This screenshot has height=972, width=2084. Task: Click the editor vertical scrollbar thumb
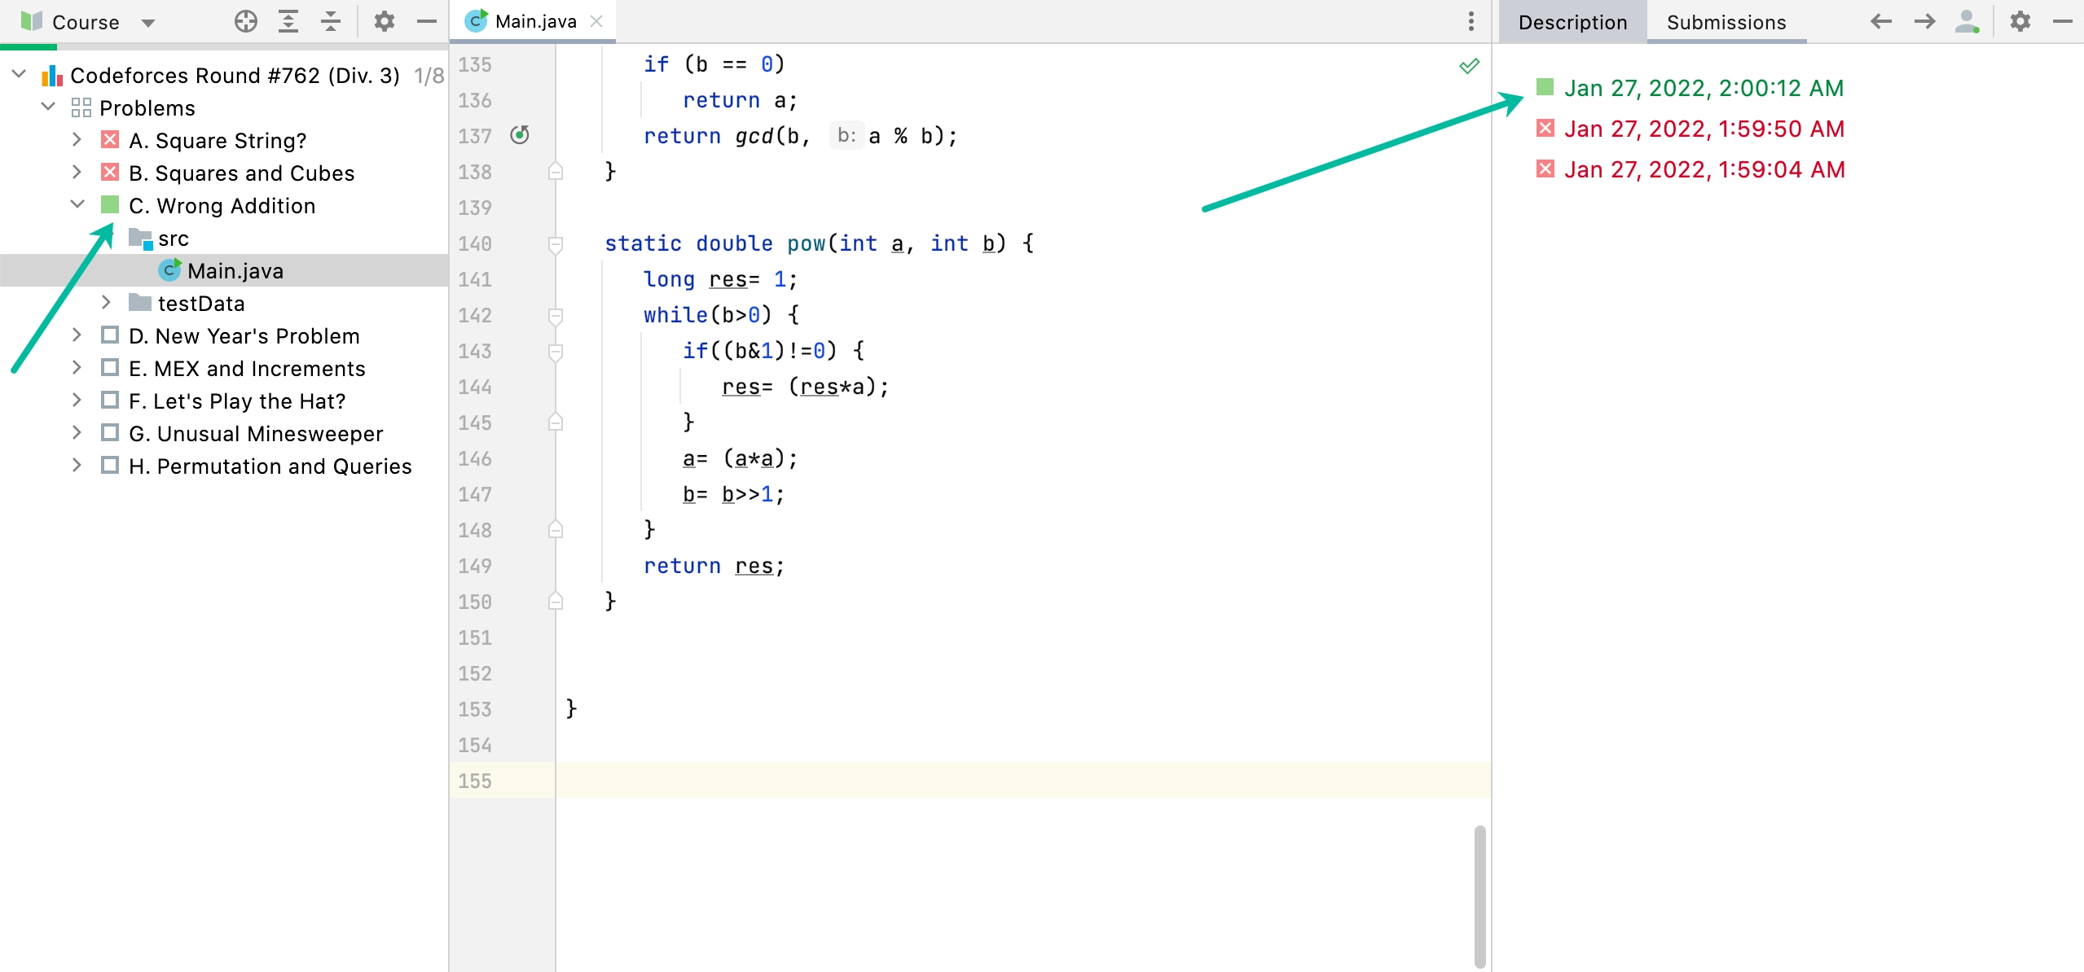[x=1479, y=896]
